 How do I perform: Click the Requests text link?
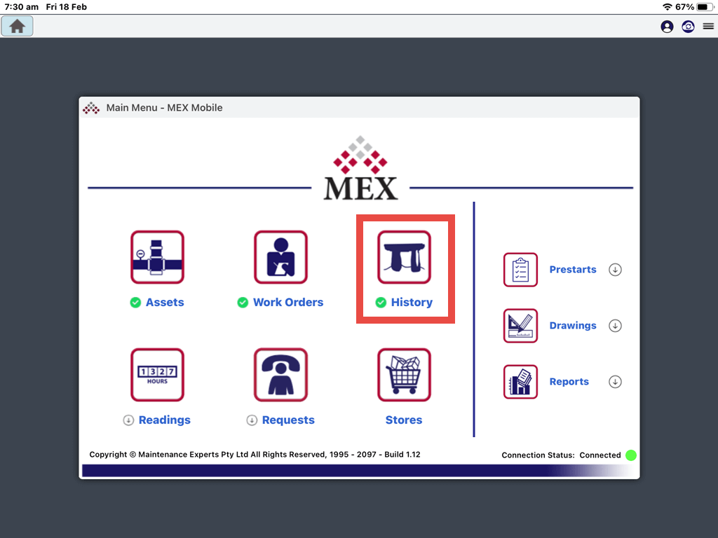tap(288, 420)
